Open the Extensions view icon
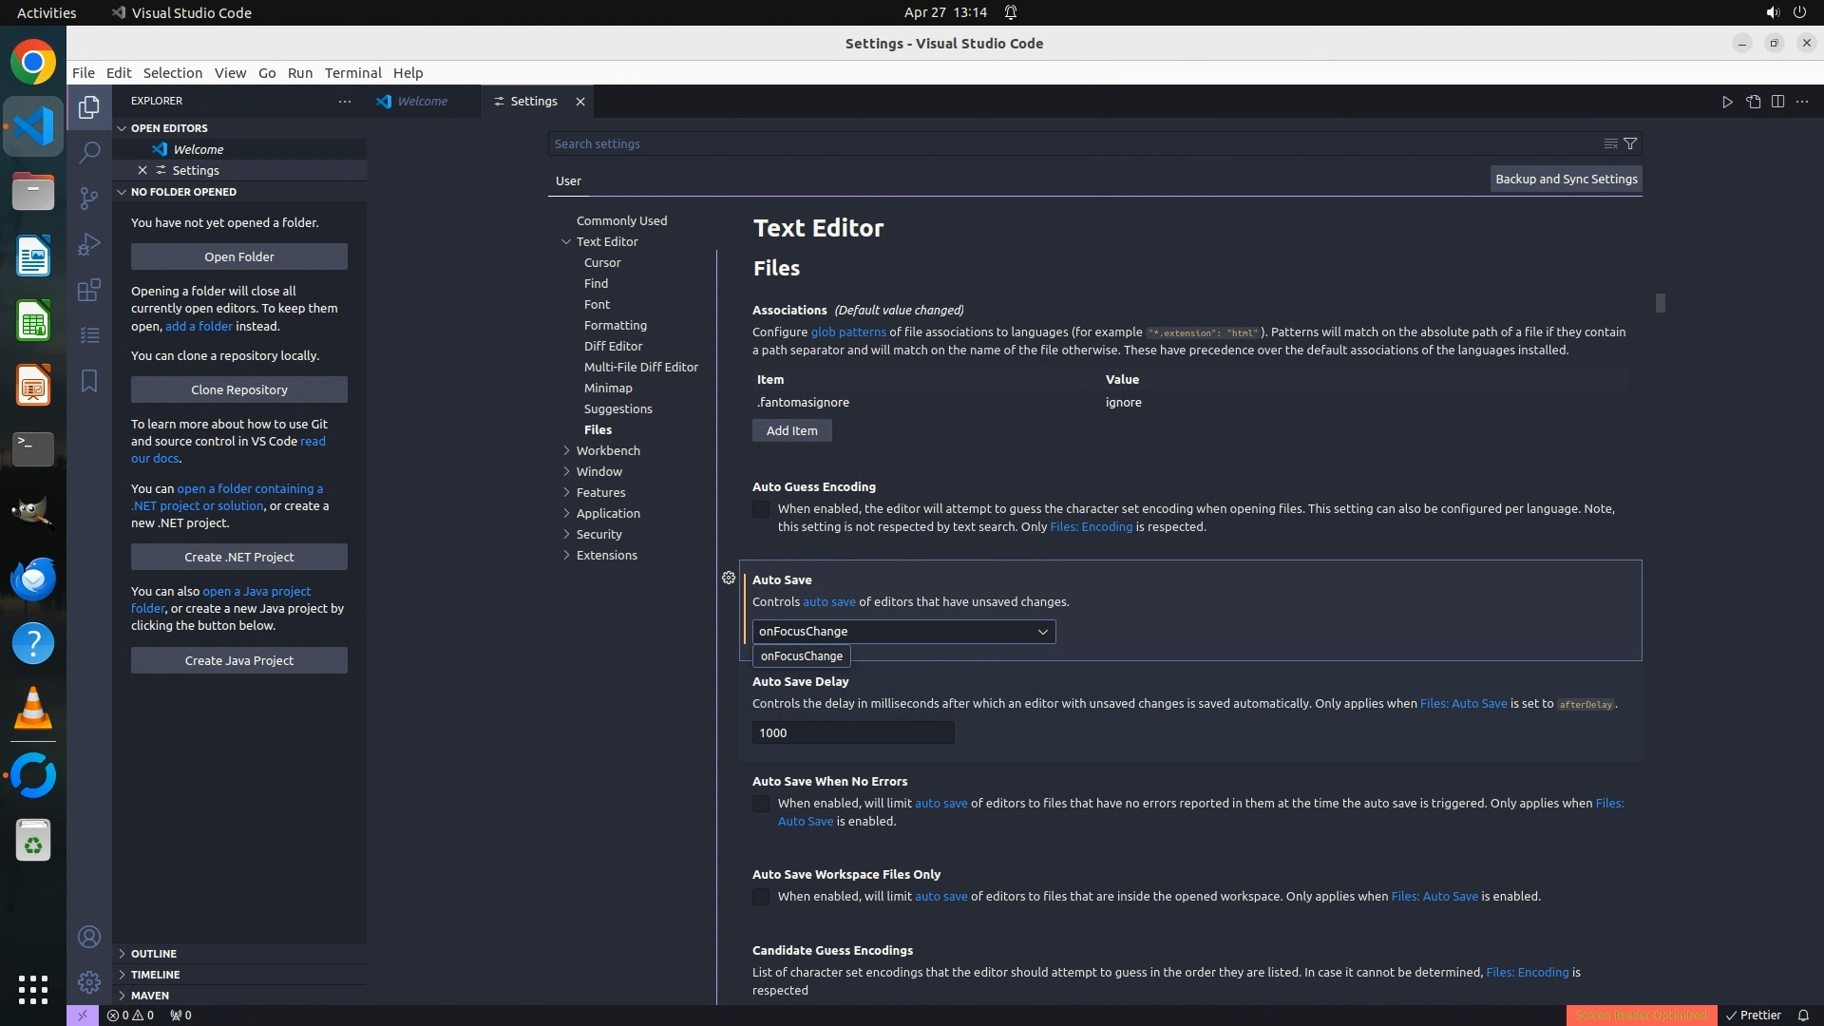The width and height of the screenshot is (1824, 1026). 88,290
